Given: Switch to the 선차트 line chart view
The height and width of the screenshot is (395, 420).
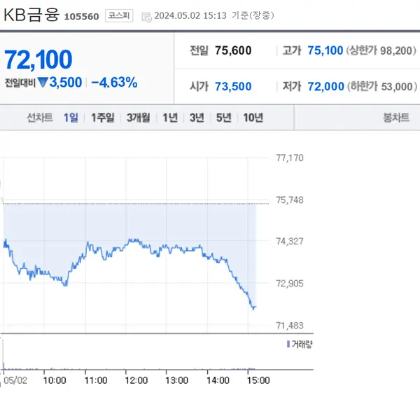Looking at the screenshot, I should coord(39,118).
